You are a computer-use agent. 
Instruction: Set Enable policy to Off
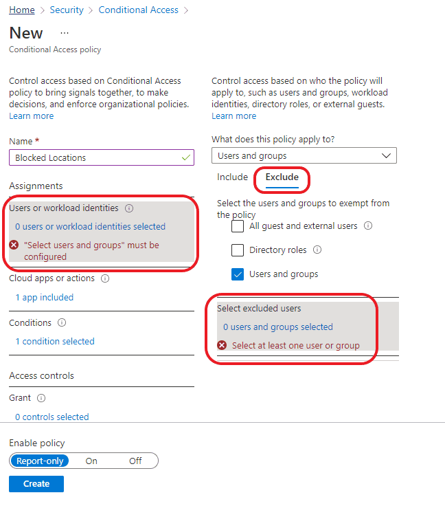pos(135,461)
